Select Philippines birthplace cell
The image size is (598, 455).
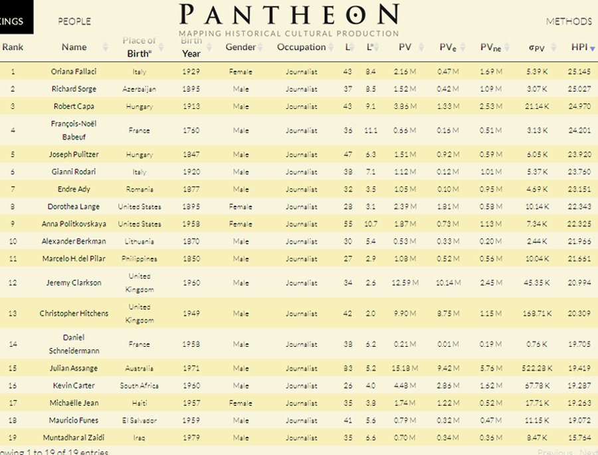[140, 258]
